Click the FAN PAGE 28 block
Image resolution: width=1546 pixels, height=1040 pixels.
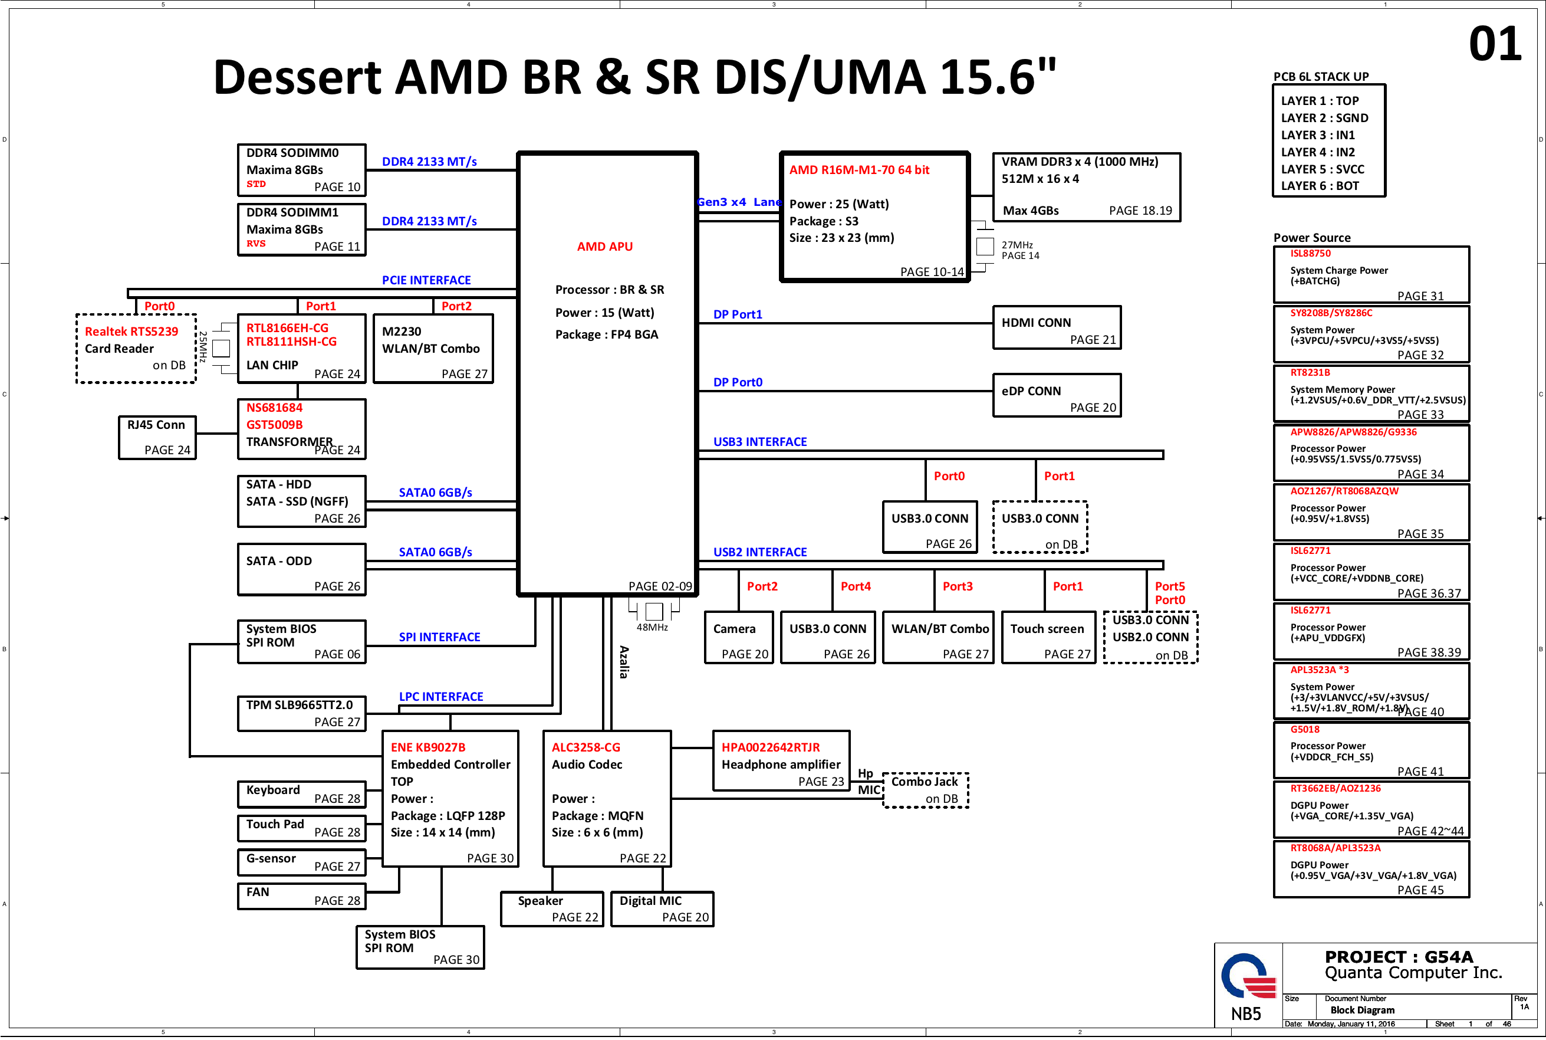click(302, 896)
